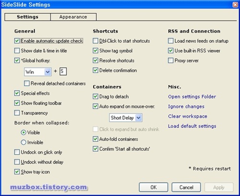Select the Settings tab
This screenshot has height=196, width=240.
(x=28, y=17)
